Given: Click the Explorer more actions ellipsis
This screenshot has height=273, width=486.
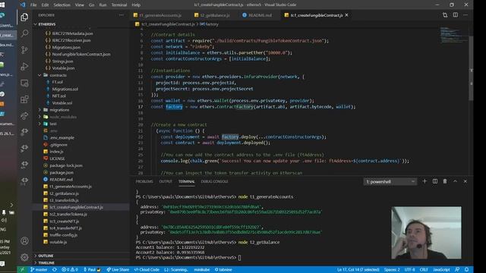Looking at the screenshot, I should (121, 15).
